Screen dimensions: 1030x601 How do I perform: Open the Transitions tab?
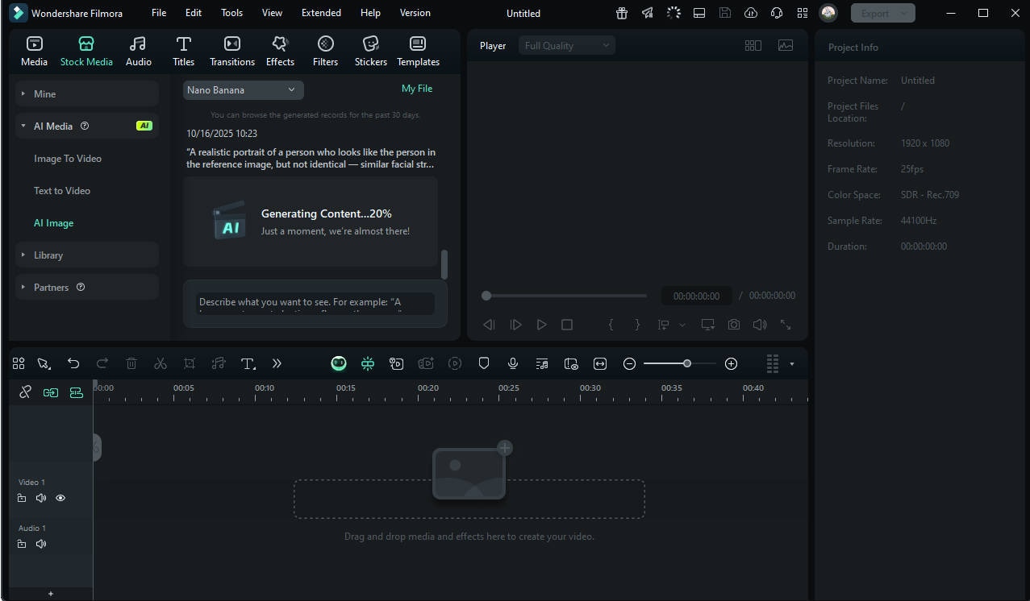click(x=232, y=51)
